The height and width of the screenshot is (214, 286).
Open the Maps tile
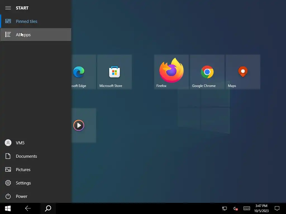pyautogui.click(x=243, y=72)
